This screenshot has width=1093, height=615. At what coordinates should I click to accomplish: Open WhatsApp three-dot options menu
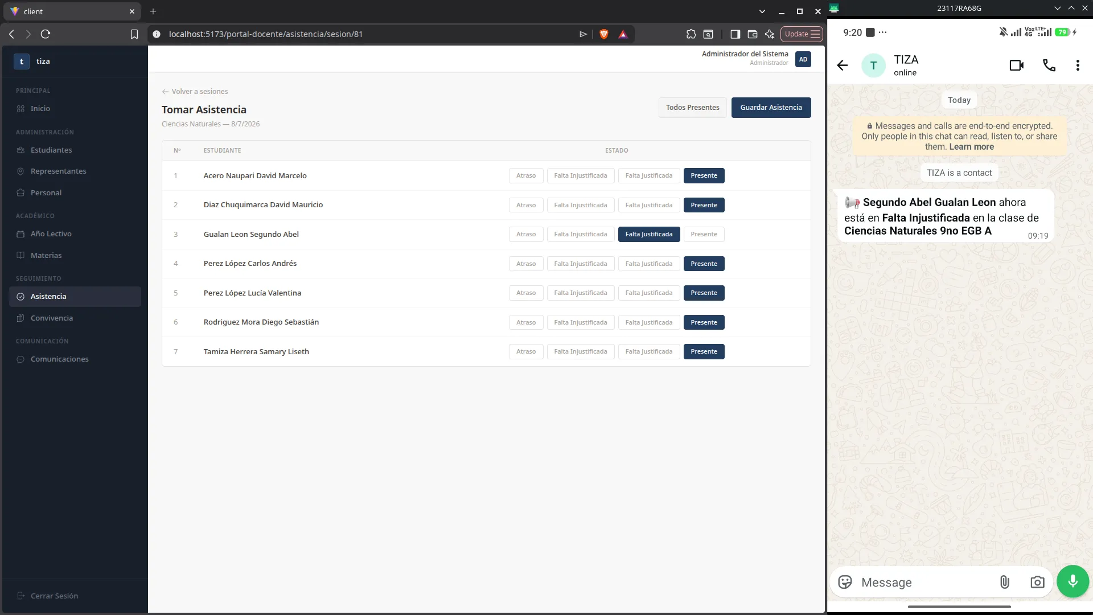pos(1078,65)
